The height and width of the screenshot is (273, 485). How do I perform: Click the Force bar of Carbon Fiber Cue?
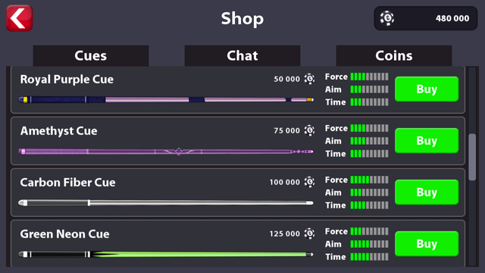pyautogui.click(x=369, y=180)
